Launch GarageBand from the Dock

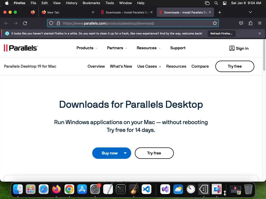click(x=134, y=189)
